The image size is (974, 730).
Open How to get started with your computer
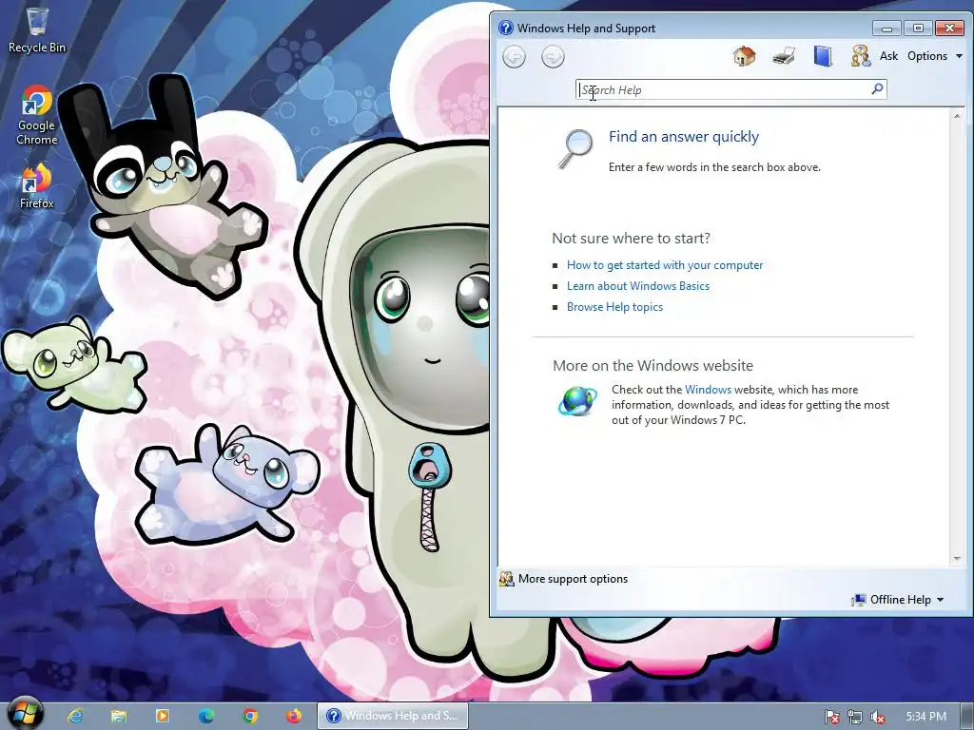coord(665,265)
